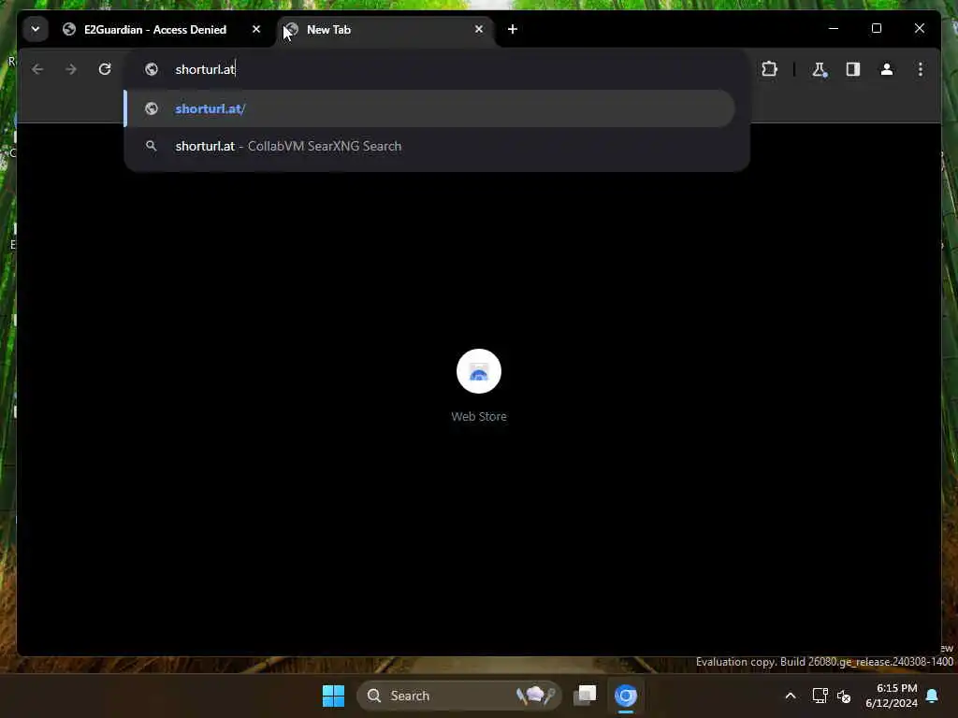958x718 pixels.
Task: Click the Chromium icon in the taskbar
Action: [626, 696]
